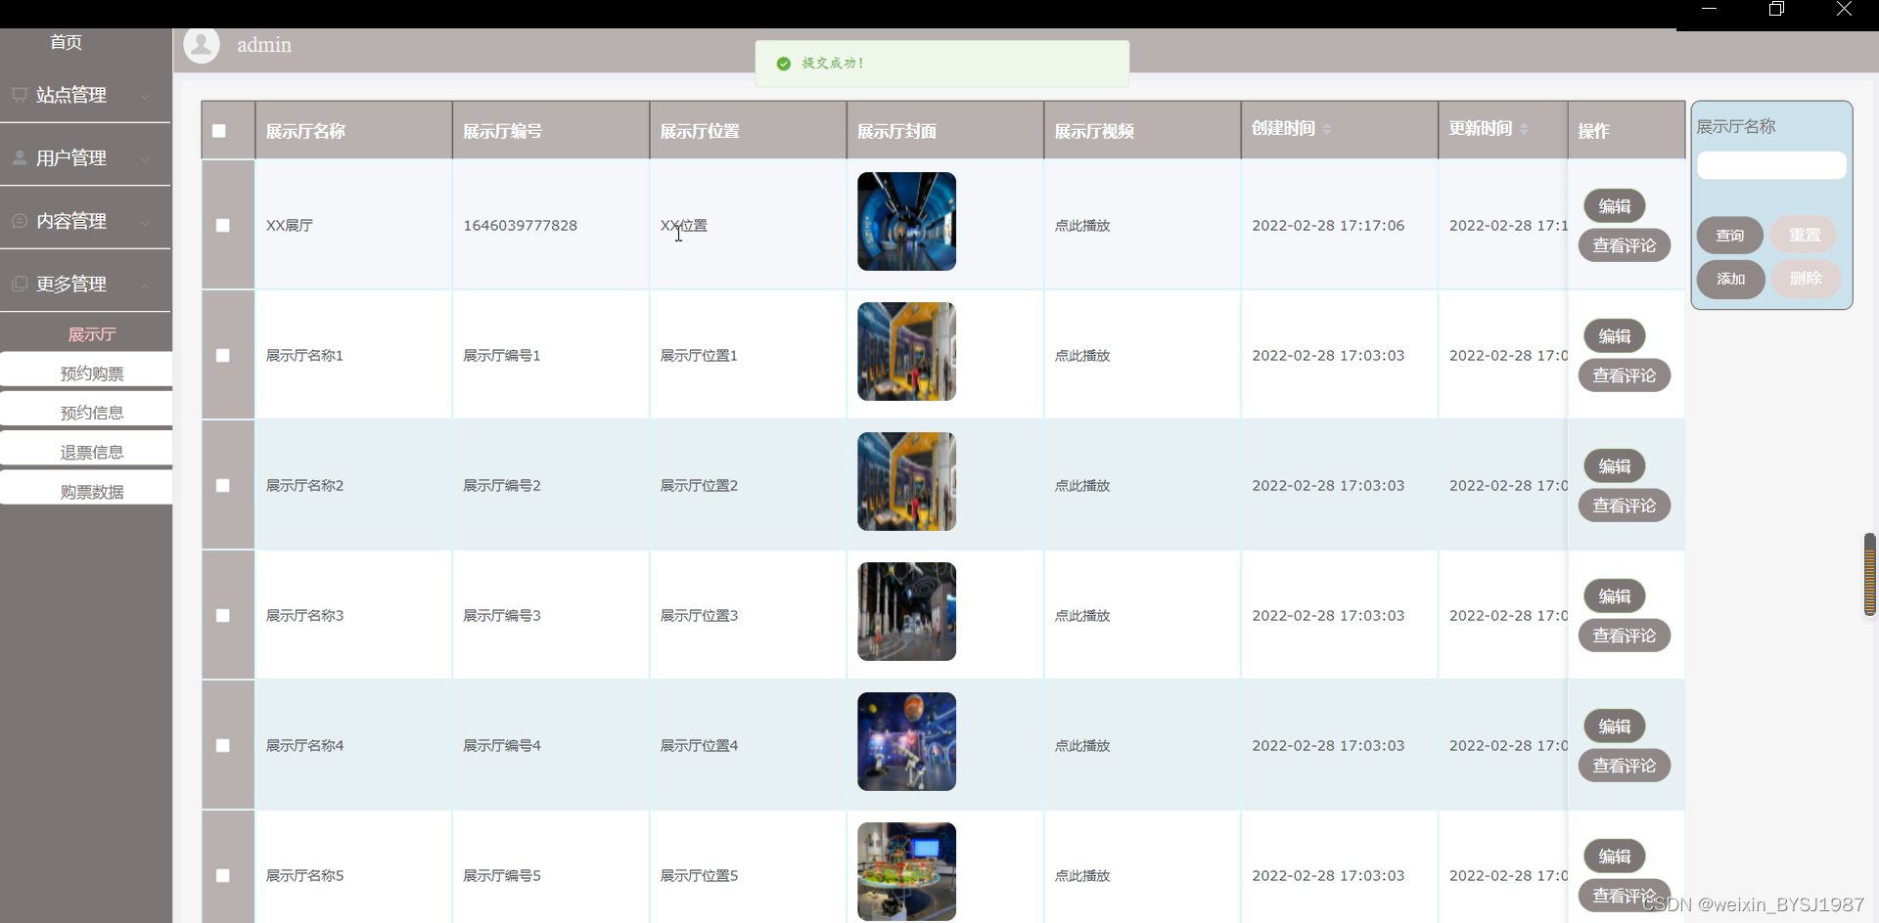Click 查看评论 for 展示厅名称3 row
The image size is (1879, 923).
point(1625,636)
